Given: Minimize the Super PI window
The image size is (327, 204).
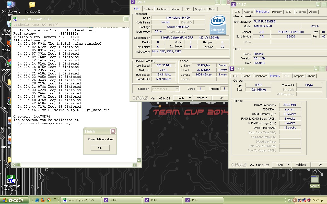Looking at the screenshot, I should pyautogui.click(x=126, y=19).
